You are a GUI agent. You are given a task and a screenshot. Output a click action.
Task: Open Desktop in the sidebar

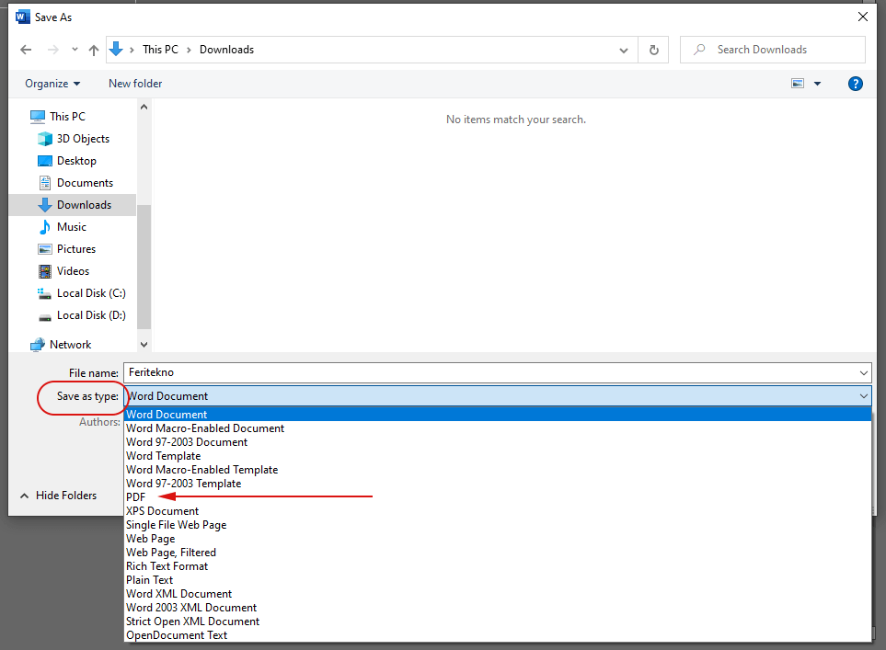76,160
